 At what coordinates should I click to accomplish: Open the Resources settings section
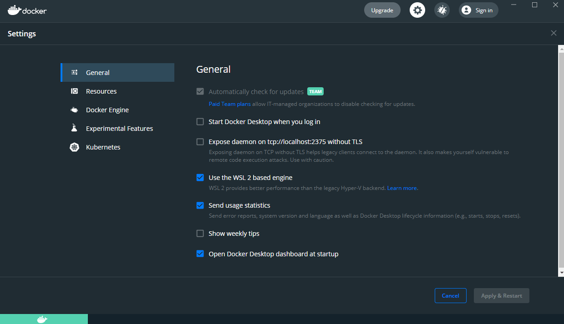point(101,91)
